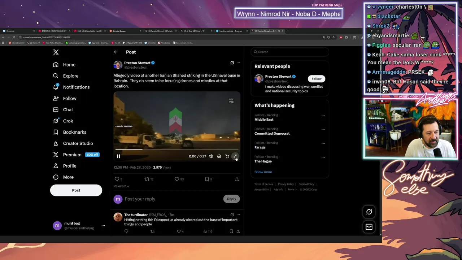Repost the post with 12 reposts
462x260 pixels.
147,179
